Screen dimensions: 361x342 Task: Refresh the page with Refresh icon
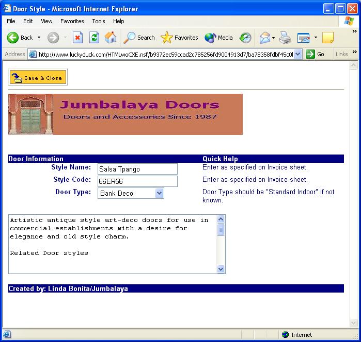point(94,38)
